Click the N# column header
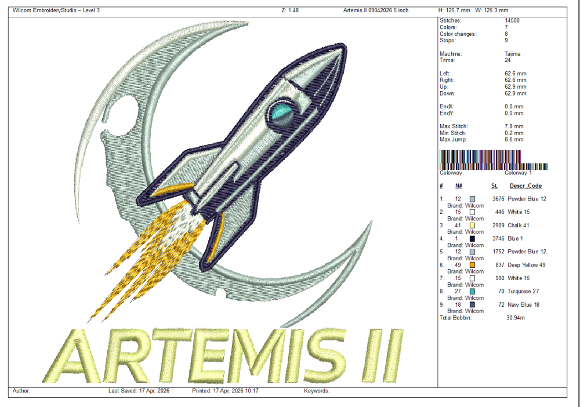The image size is (580, 407). click(458, 186)
